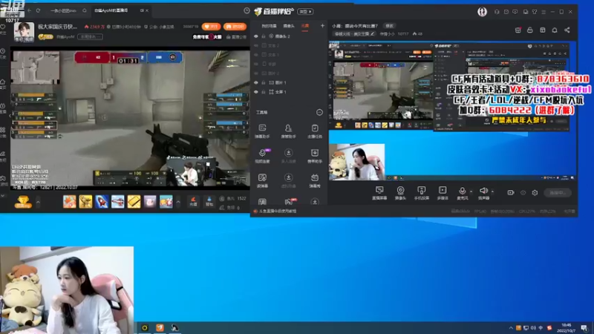Viewport: 594px width, 334px height.
Task: Open yellow circle app in Windows taskbar
Action: click(x=145, y=327)
